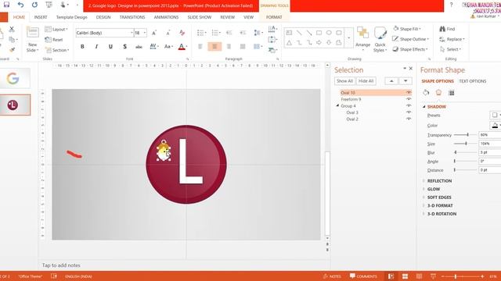Toggle visibility of Freeform 9

click(409, 99)
